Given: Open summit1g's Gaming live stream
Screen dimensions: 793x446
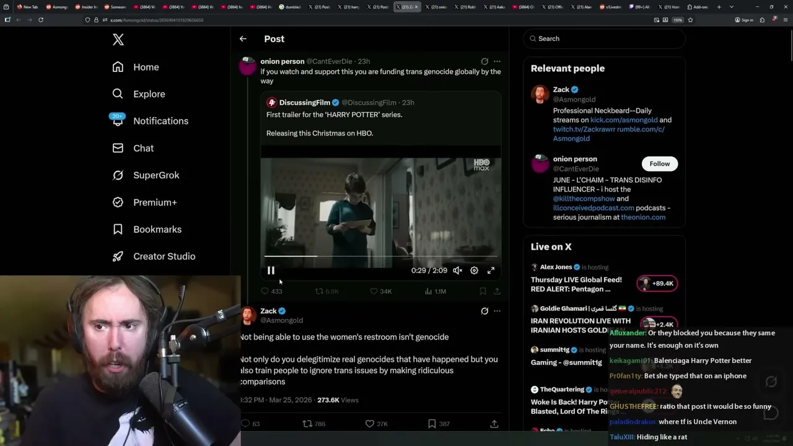Looking at the screenshot, I should (x=566, y=362).
